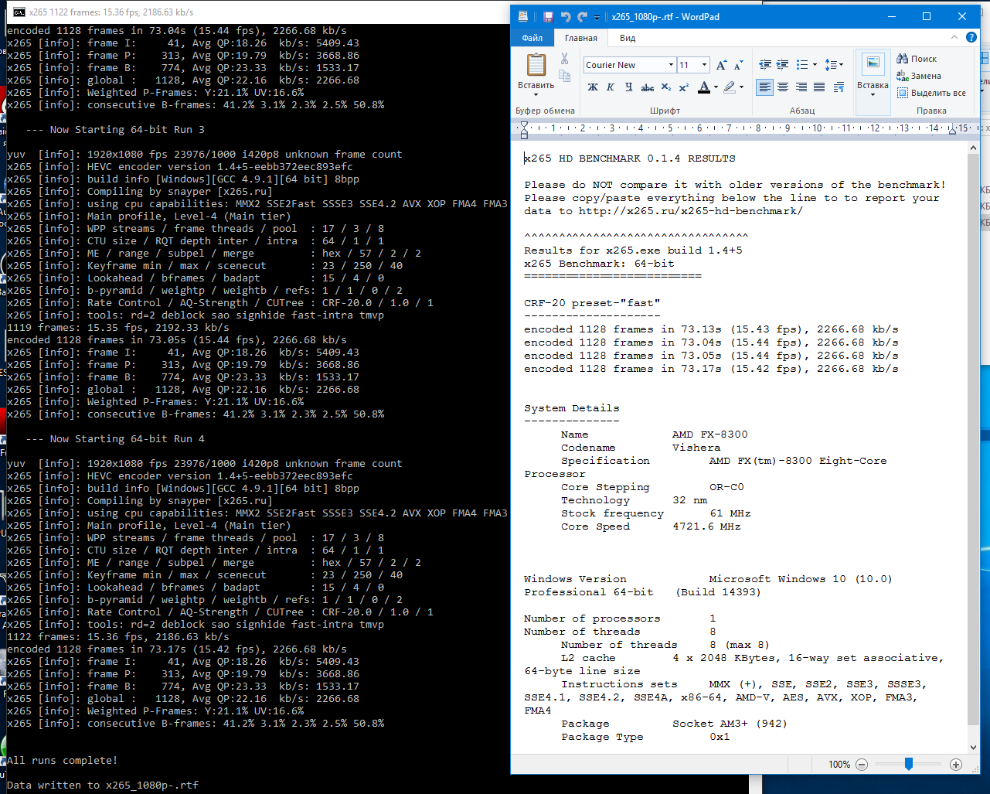
Task: Redo the last undone action in WordPad
Action: [582, 16]
